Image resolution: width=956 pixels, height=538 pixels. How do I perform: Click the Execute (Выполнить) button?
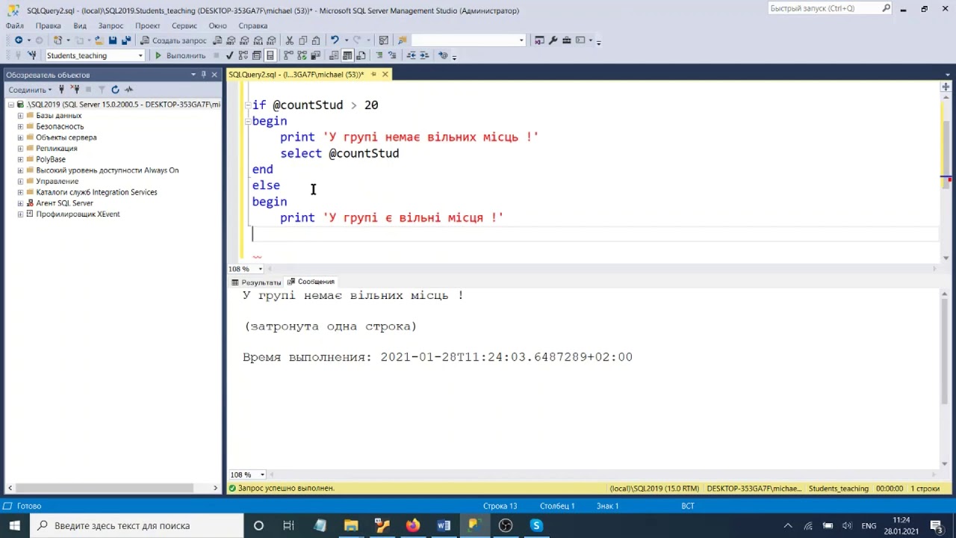(179, 55)
